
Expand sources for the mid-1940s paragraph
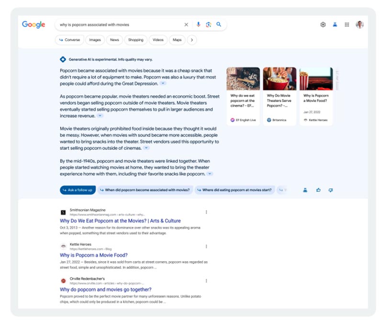click(x=210, y=174)
